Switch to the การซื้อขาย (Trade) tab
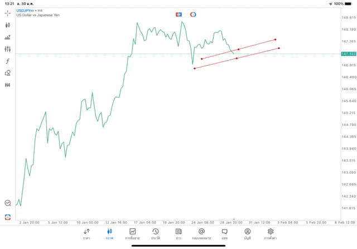357x249 pixels. click(133, 233)
